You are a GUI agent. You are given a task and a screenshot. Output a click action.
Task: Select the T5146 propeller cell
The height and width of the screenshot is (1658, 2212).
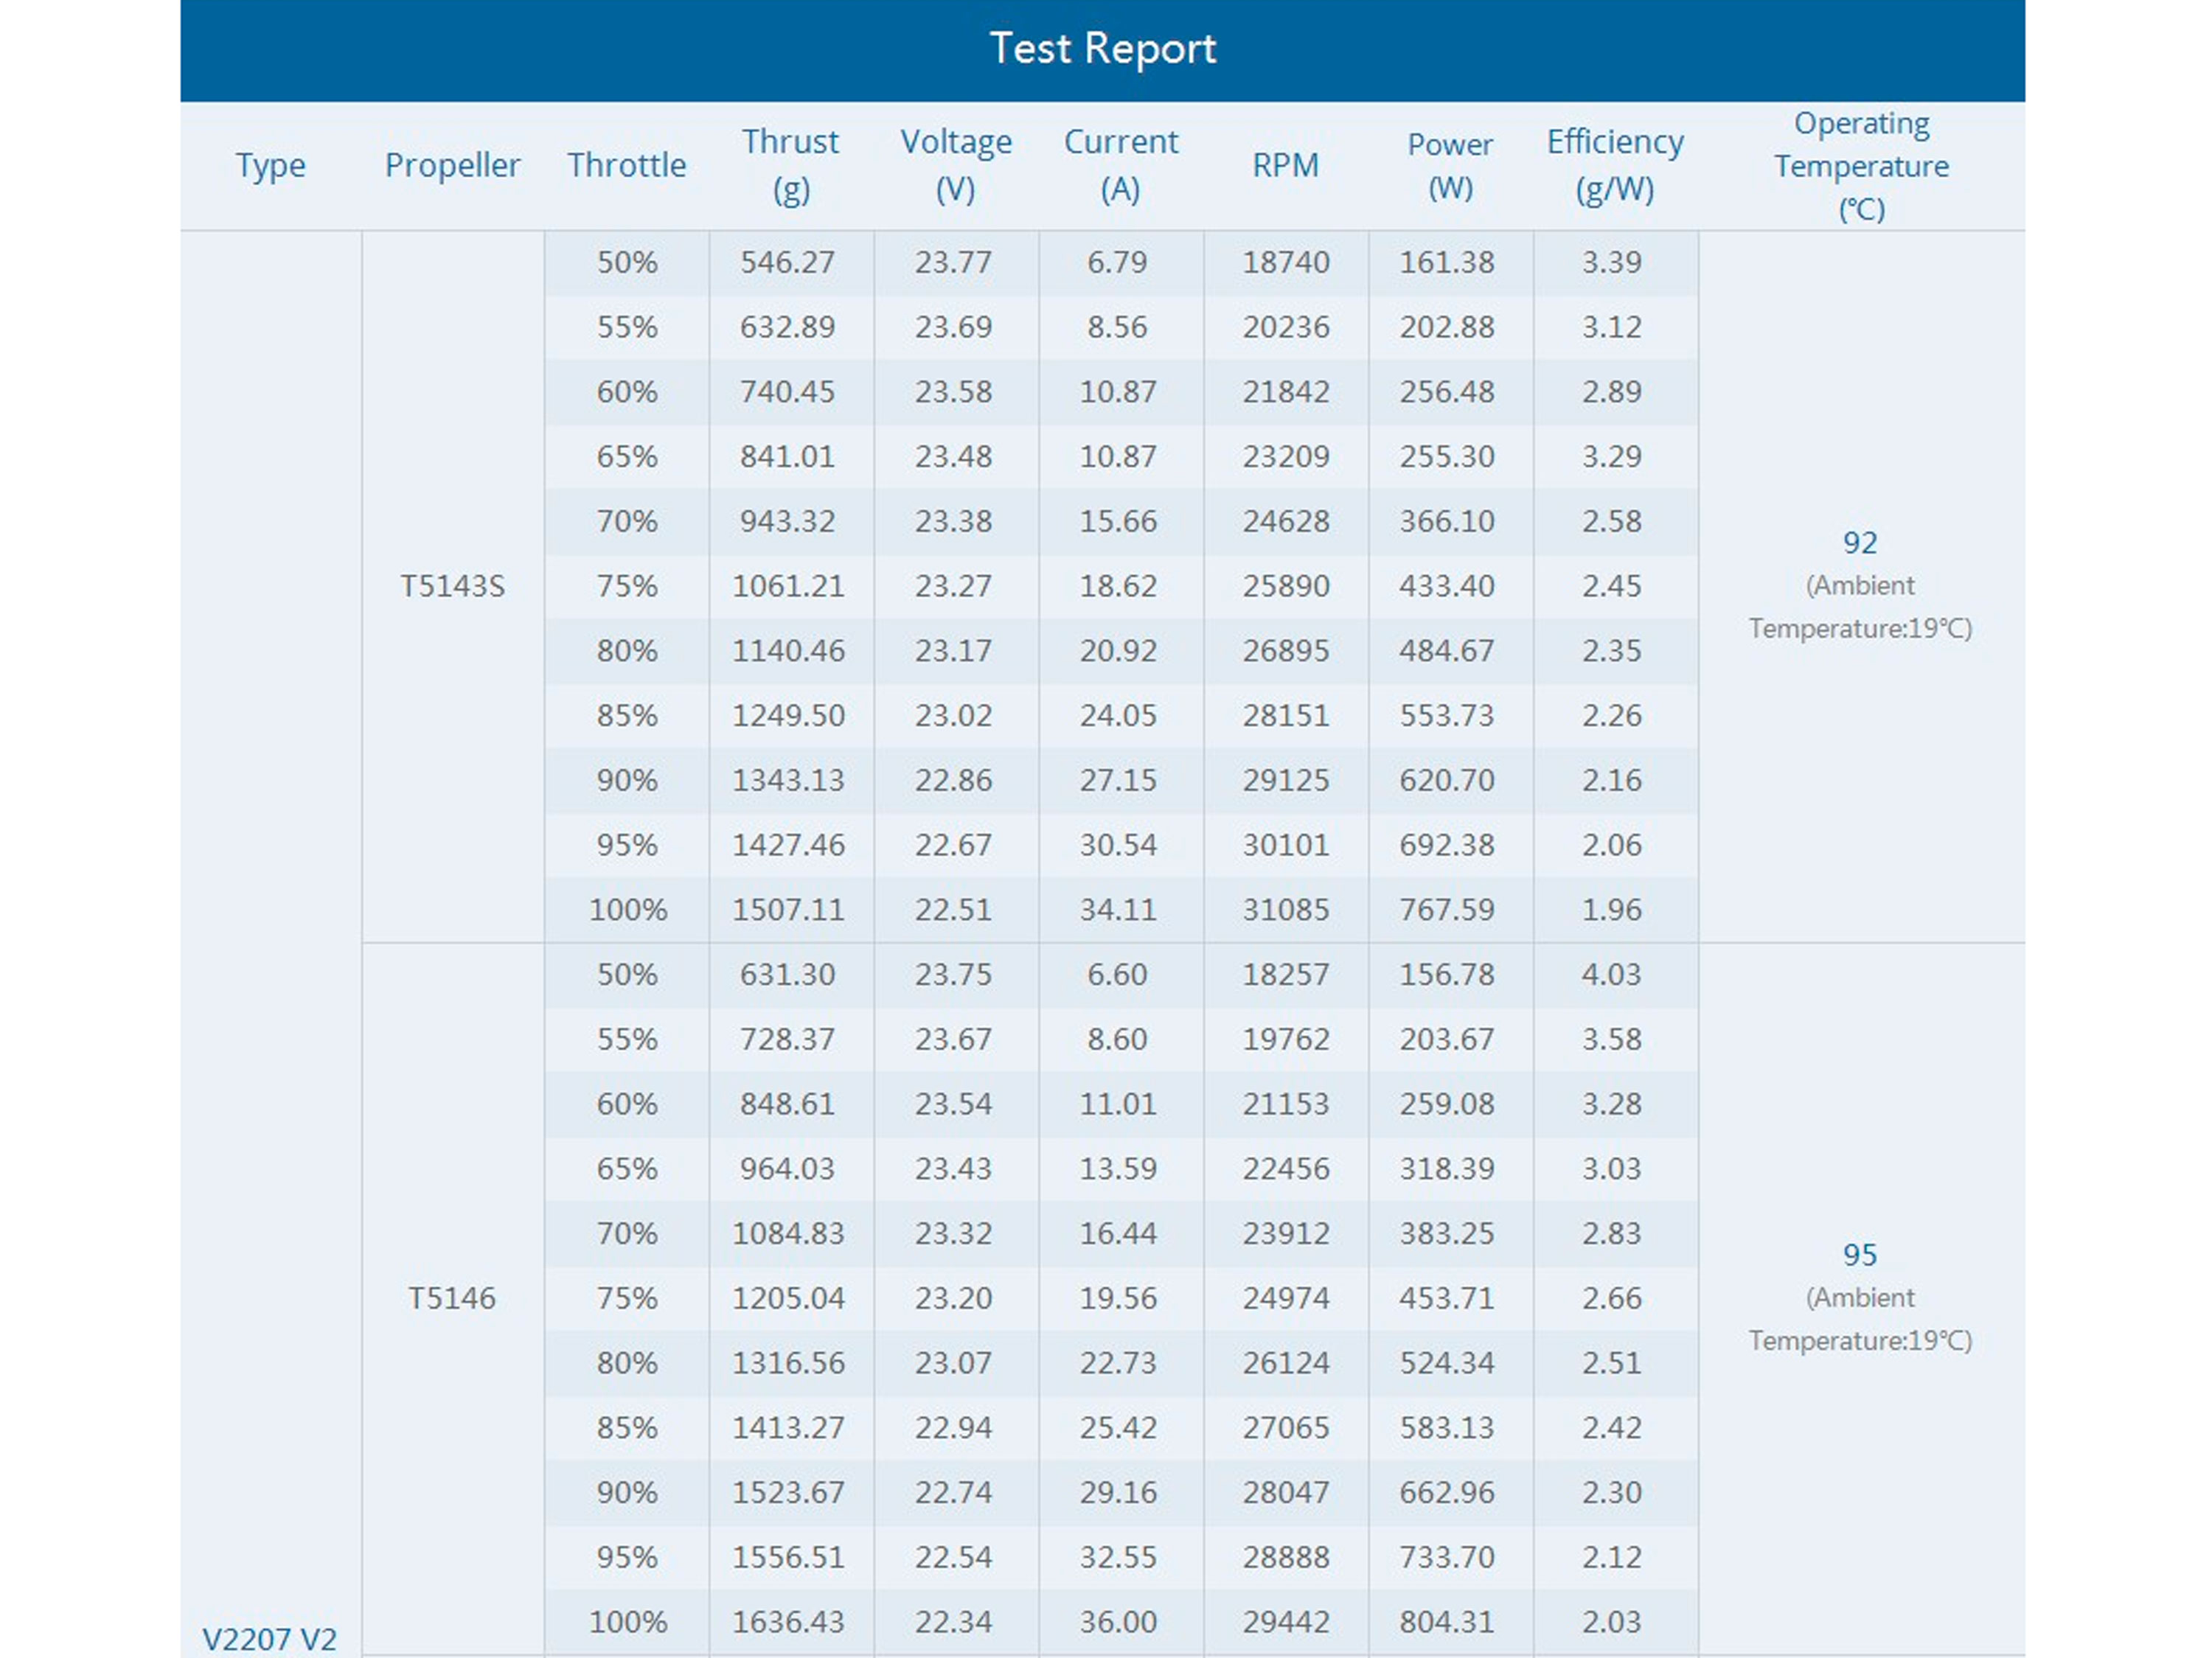[452, 1298]
